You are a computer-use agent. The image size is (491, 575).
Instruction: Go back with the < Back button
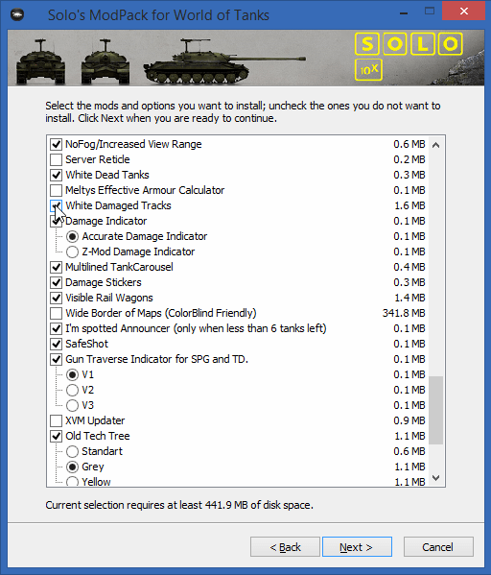pyautogui.click(x=285, y=547)
